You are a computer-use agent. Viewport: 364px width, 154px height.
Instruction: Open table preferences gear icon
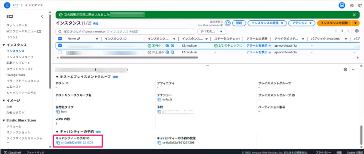(x=357, y=31)
